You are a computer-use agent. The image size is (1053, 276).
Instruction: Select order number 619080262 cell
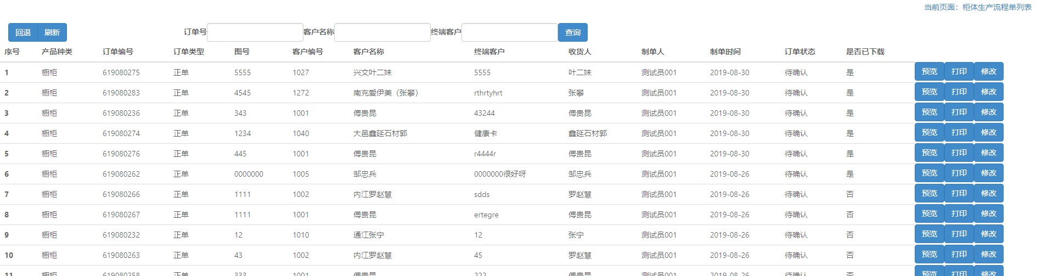coord(121,174)
